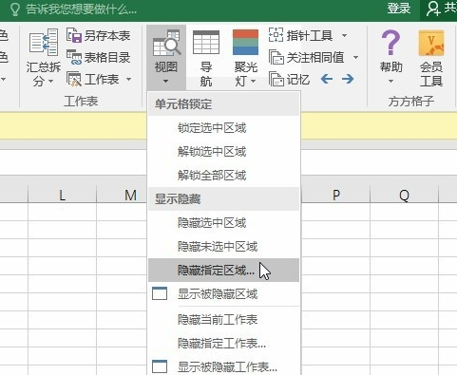Image resolution: width=457 pixels, height=375 pixels.
Task: Click the 视图 view icon
Action: (x=166, y=43)
